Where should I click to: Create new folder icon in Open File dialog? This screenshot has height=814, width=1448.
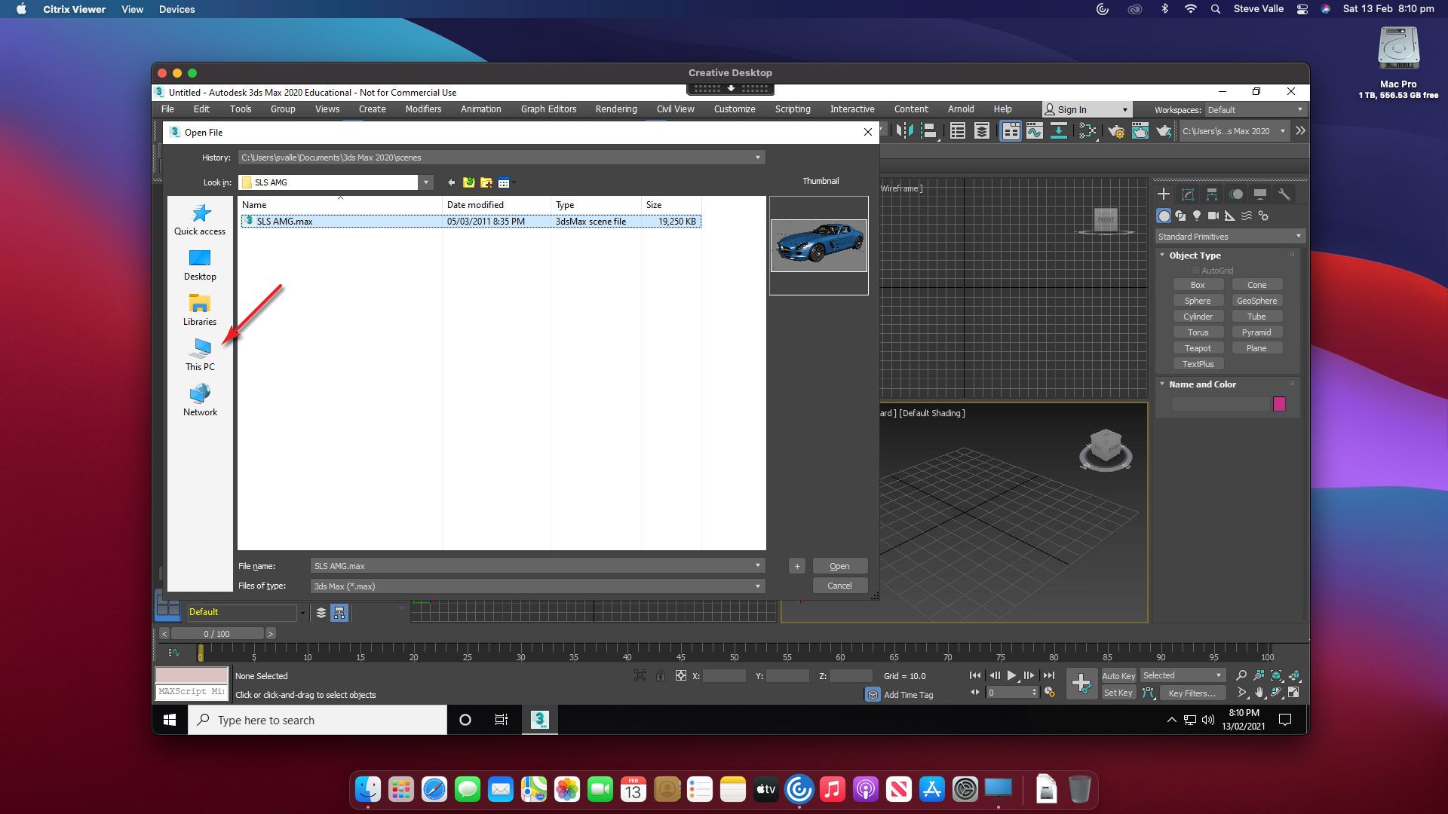[486, 182]
